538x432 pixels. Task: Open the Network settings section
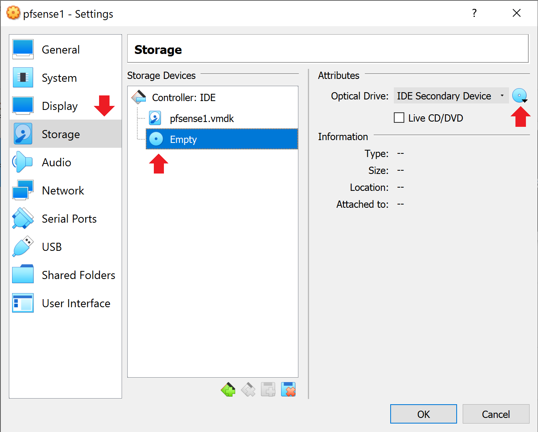coord(63,190)
